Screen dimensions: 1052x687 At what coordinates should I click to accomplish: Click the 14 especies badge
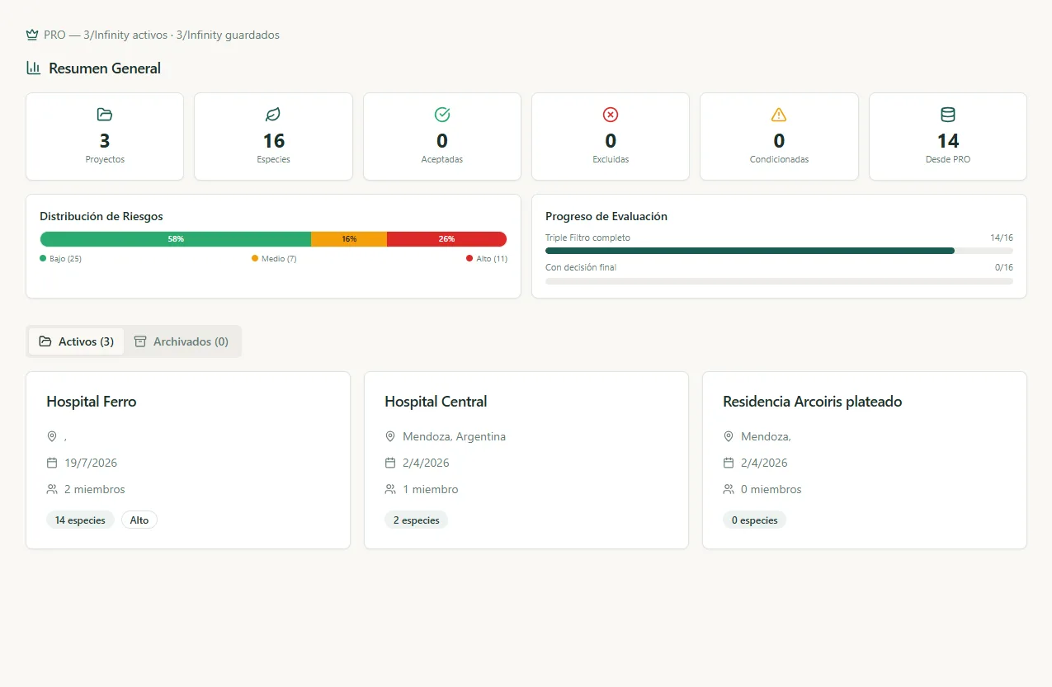tap(80, 520)
